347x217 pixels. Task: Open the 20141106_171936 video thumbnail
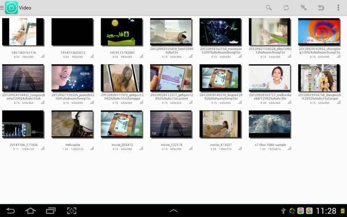pos(23,124)
